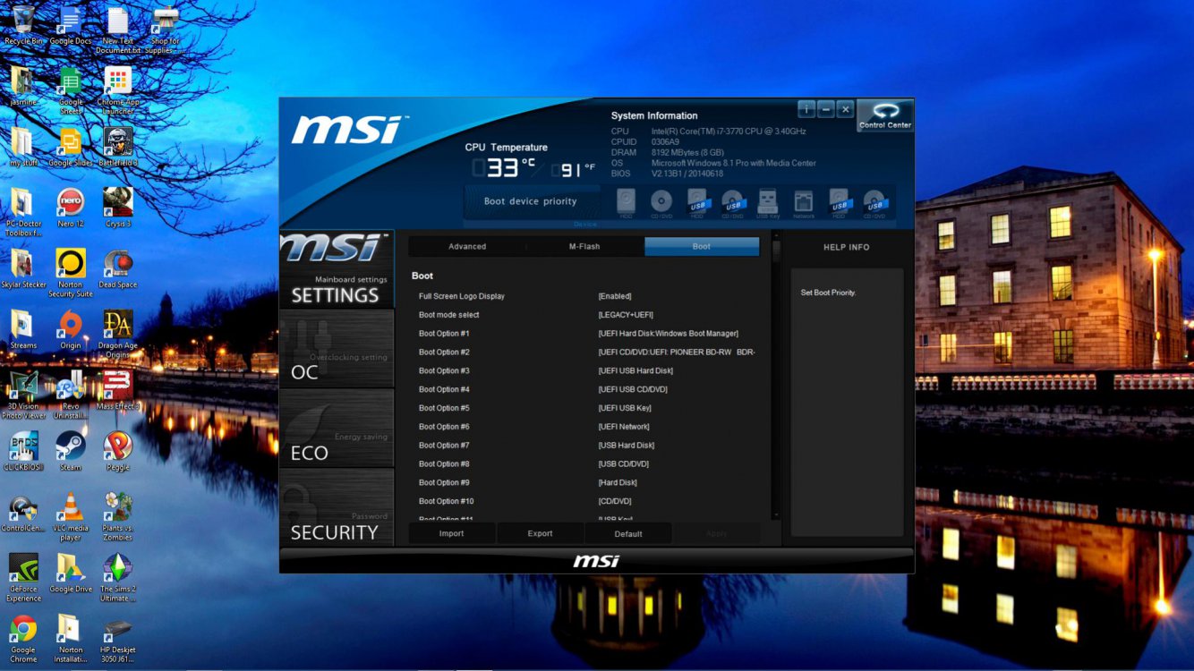Switch to the Advanced tab
The image size is (1194, 671).
coord(467,247)
